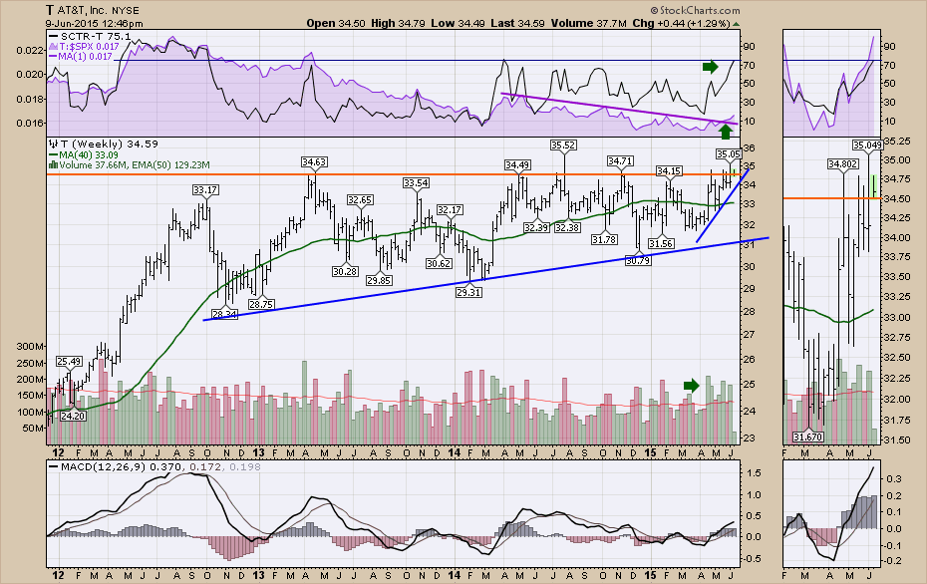Click the 31.56 low price label
The height and width of the screenshot is (584, 927).
[x=661, y=243]
